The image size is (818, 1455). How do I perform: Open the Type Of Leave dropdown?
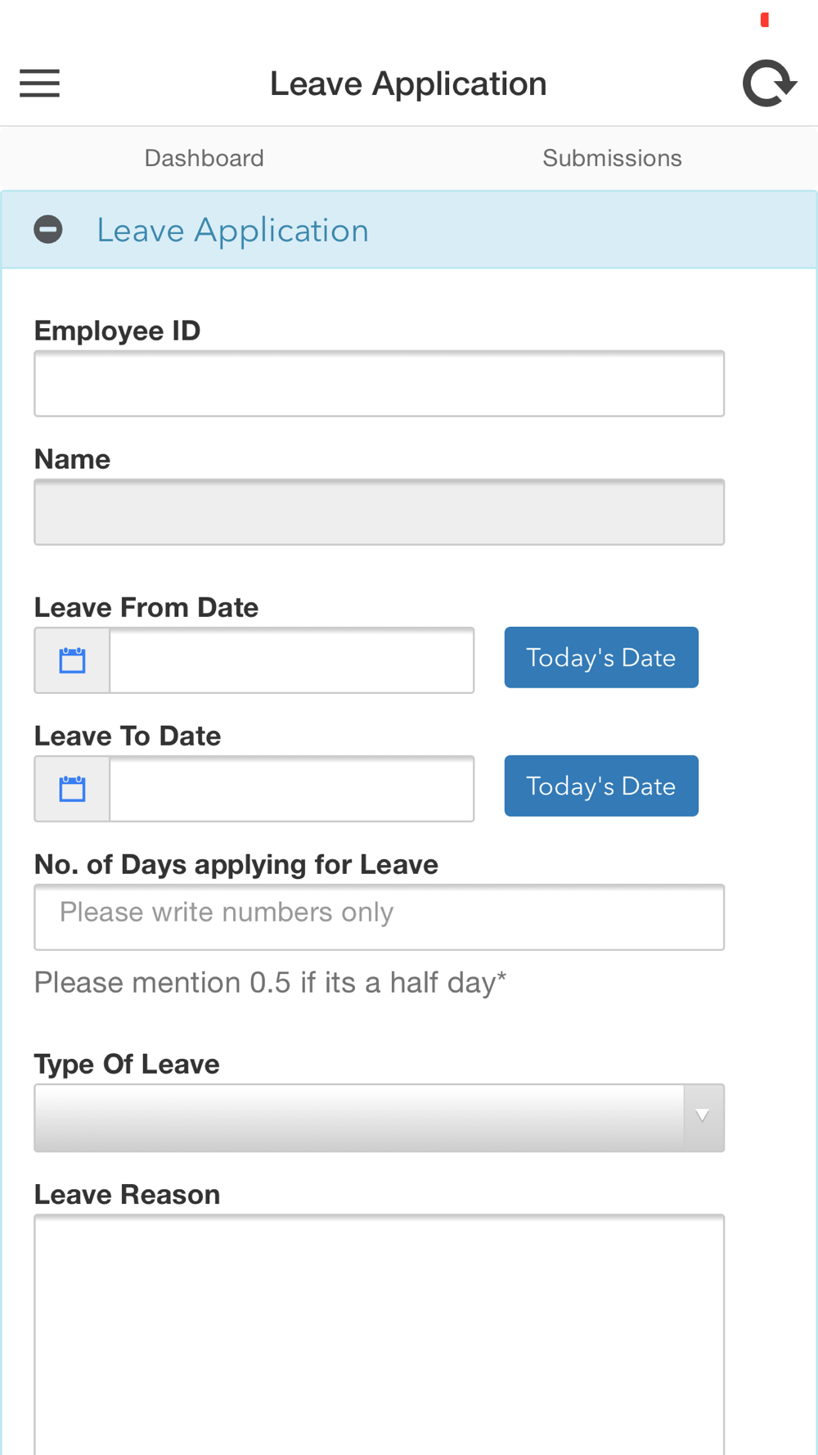pyautogui.click(x=379, y=1118)
